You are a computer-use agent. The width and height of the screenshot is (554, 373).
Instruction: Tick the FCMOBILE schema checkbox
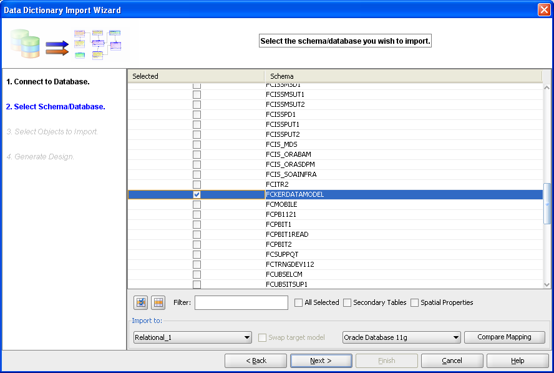point(197,204)
